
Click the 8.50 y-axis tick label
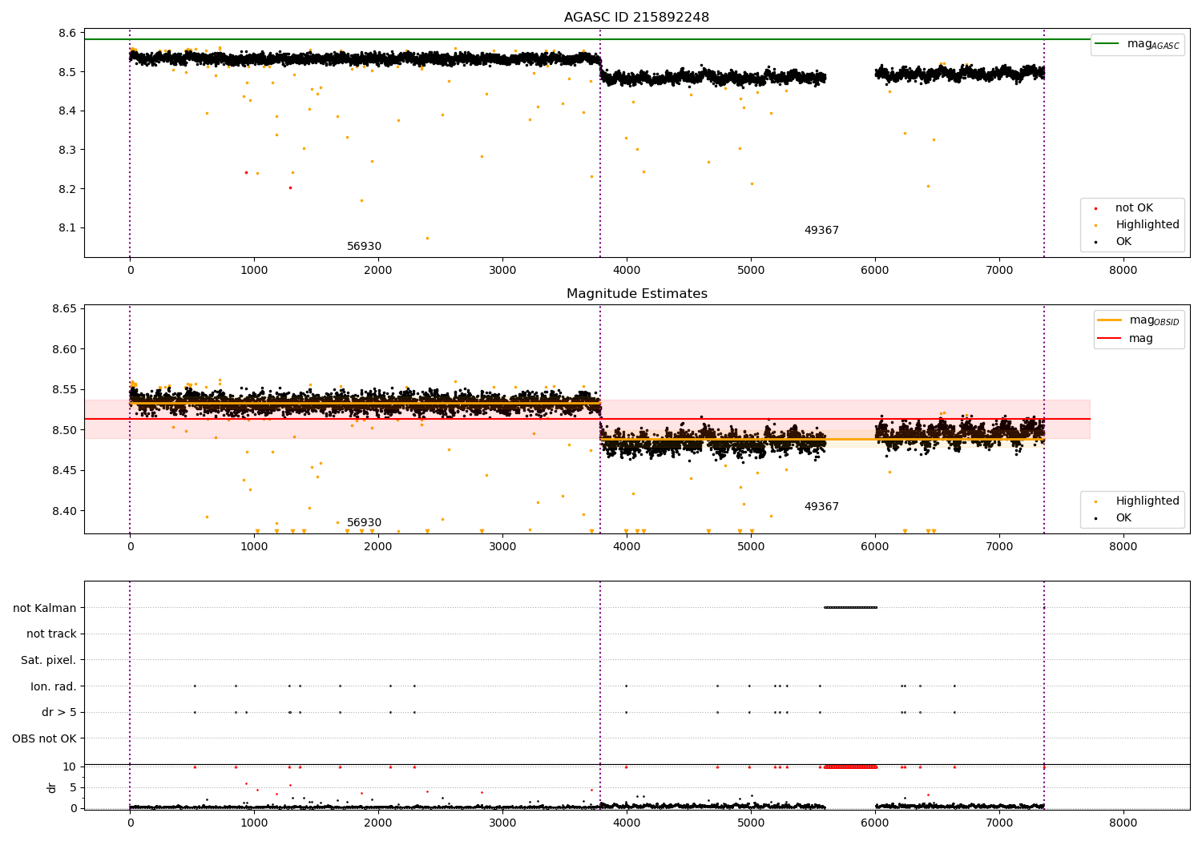[64, 430]
